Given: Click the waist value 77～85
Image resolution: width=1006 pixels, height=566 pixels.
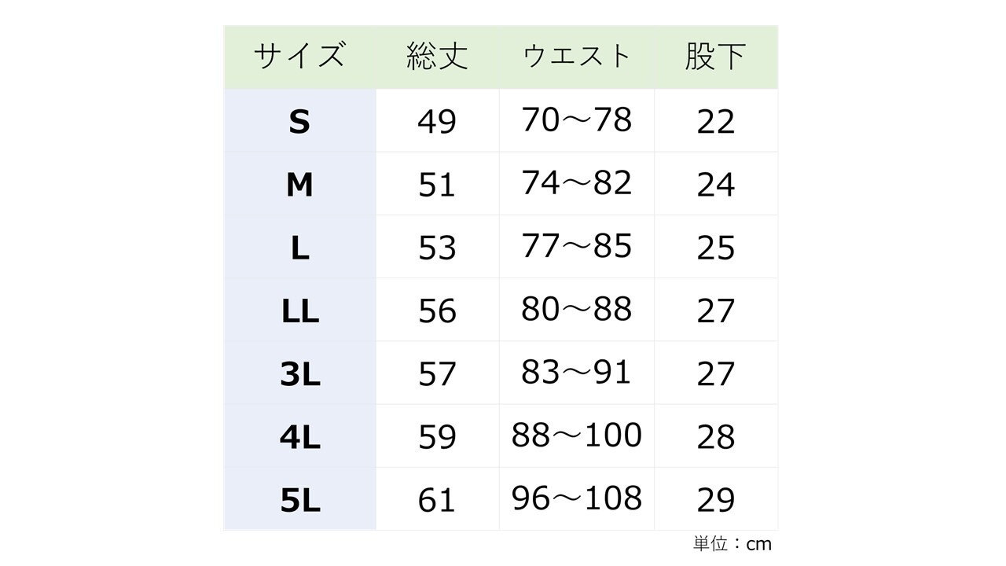Looking at the screenshot, I should (577, 247).
